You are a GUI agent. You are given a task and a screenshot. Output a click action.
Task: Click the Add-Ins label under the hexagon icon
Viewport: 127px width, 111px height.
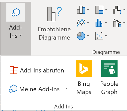tap(16, 32)
